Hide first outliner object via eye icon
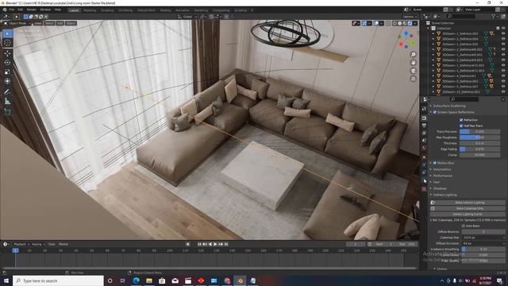 (x=503, y=33)
